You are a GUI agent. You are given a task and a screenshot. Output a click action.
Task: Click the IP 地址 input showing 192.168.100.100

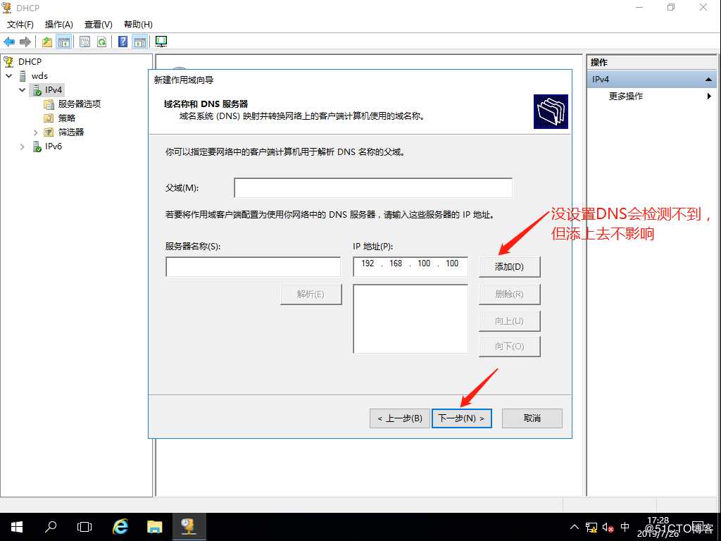pyautogui.click(x=410, y=266)
